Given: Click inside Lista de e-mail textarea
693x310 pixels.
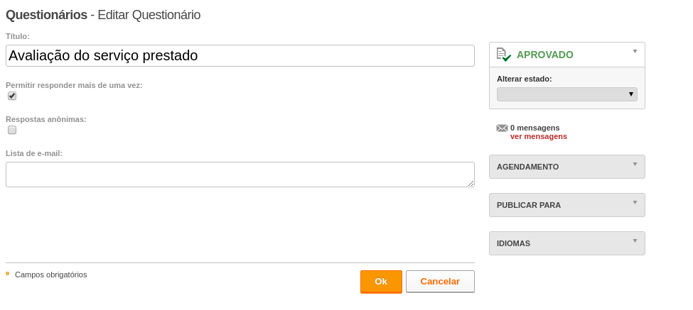Looking at the screenshot, I should click(x=240, y=175).
